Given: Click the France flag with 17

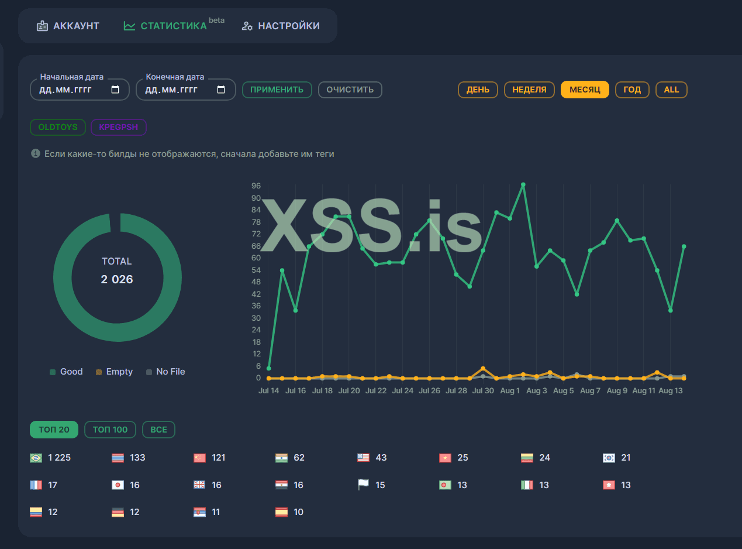Looking at the screenshot, I should tap(36, 485).
